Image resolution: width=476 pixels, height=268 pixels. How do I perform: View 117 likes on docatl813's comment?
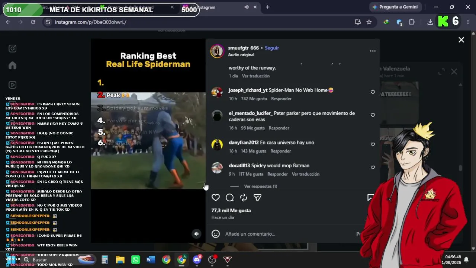point(251,174)
